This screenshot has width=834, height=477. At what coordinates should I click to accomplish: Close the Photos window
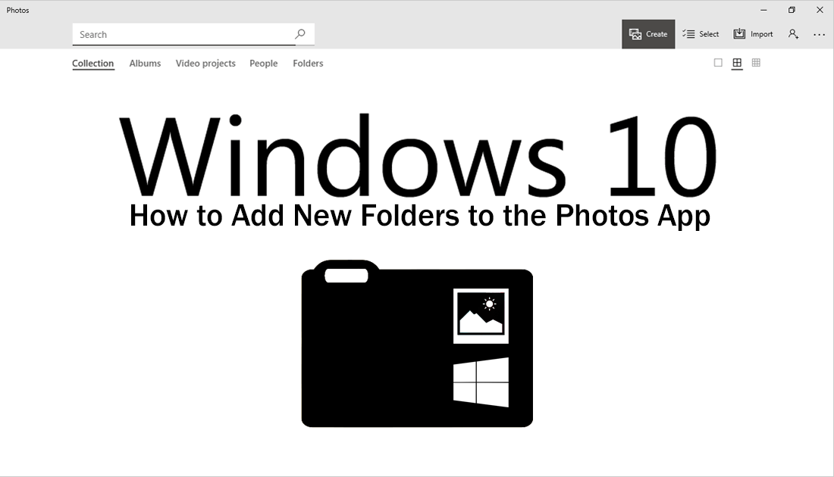click(820, 10)
